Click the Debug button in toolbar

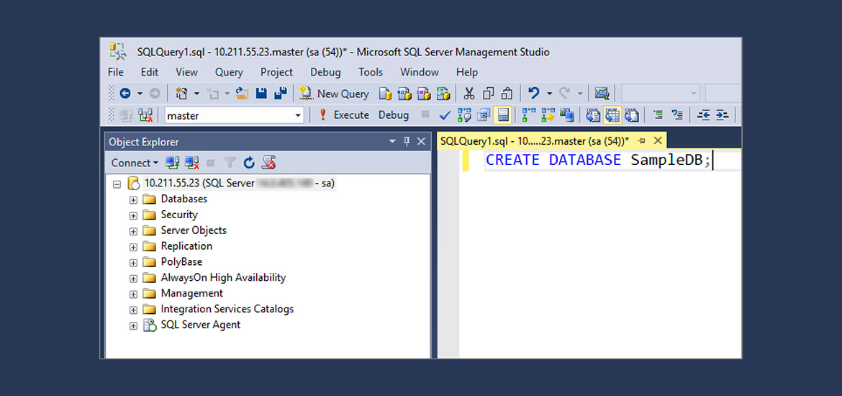coord(393,115)
